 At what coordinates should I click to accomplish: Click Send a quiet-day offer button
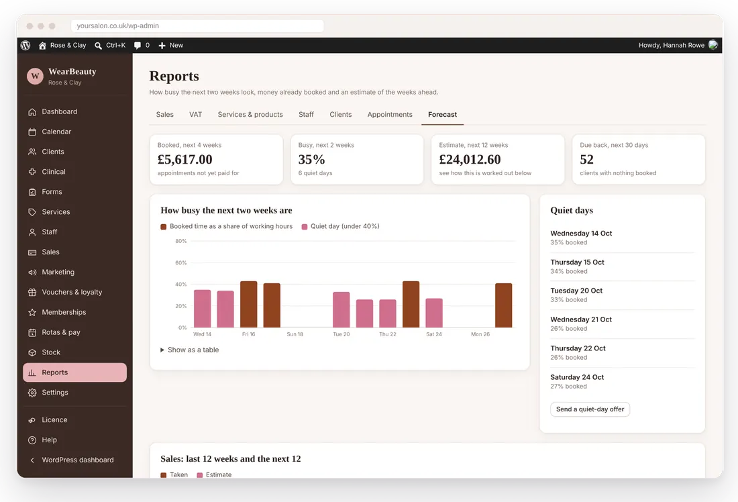coord(590,409)
